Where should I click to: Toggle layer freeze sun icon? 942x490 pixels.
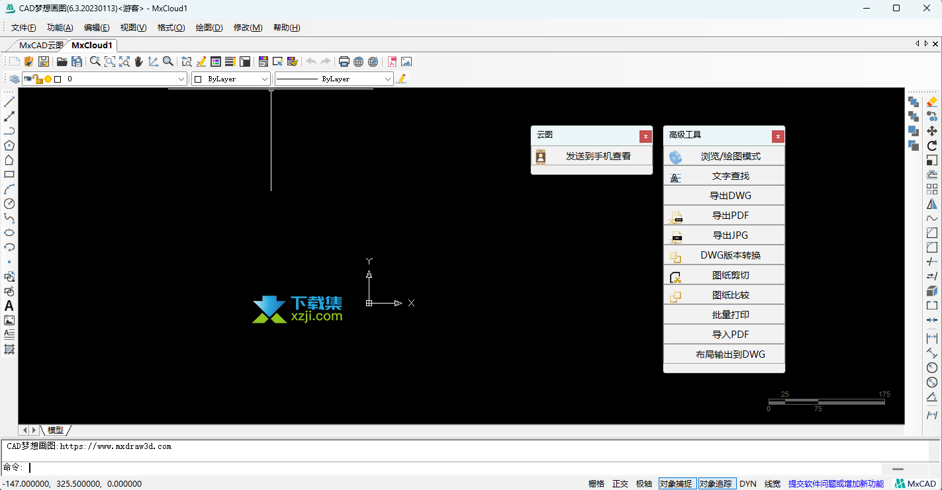tap(48, 79)
